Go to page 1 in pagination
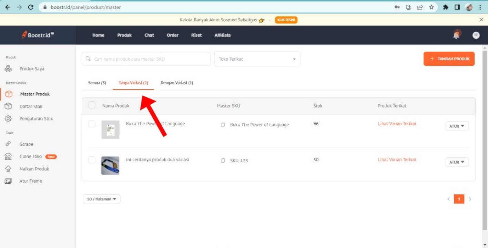 tap(459, 199)
